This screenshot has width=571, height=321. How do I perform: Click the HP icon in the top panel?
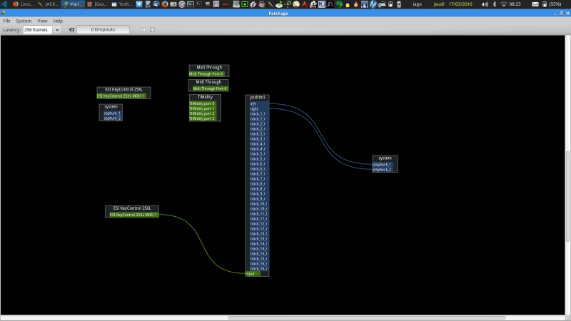373,4
